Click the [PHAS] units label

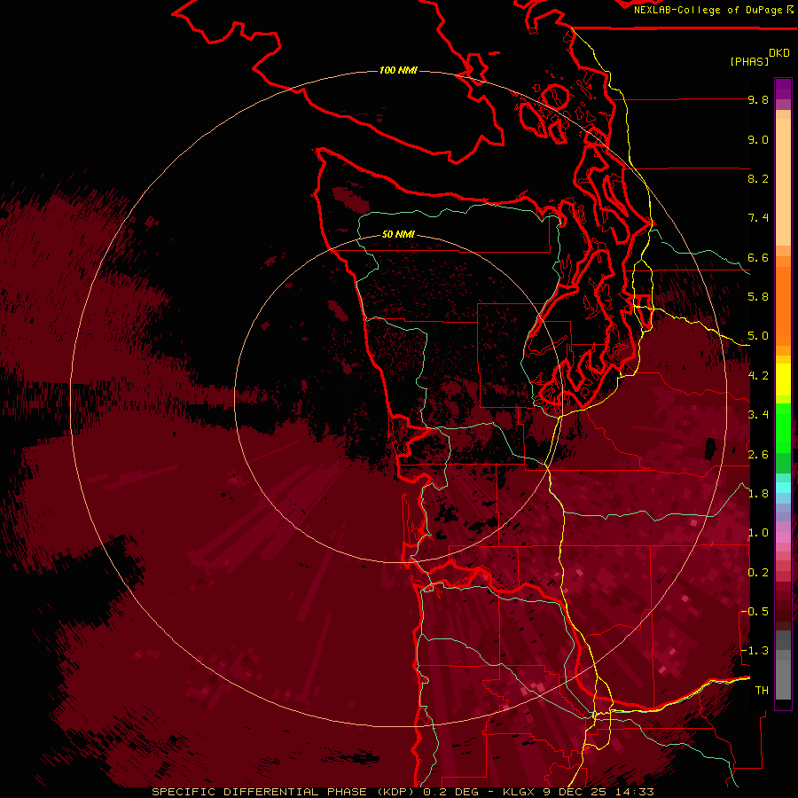(x=749, y=61)
